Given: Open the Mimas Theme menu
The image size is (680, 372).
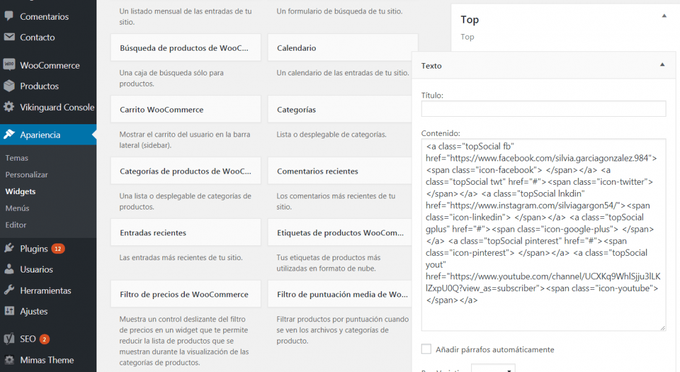Looking at the screenshot, I should point(48,360).
